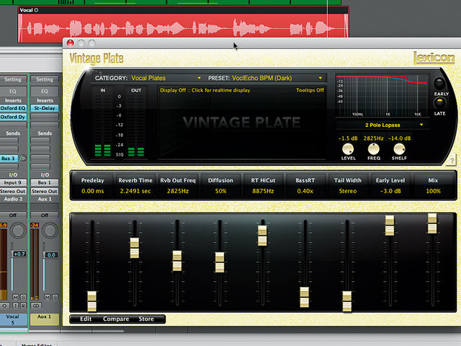The image size is (461, 346).
Task: Mute the Vocal channel strip
Action: [16, 297]
